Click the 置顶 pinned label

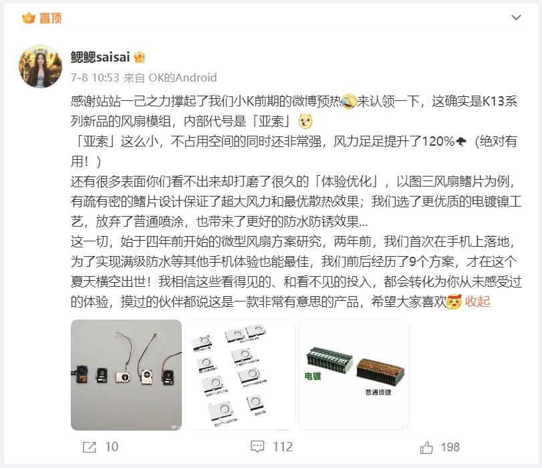[x=51, y=18]
